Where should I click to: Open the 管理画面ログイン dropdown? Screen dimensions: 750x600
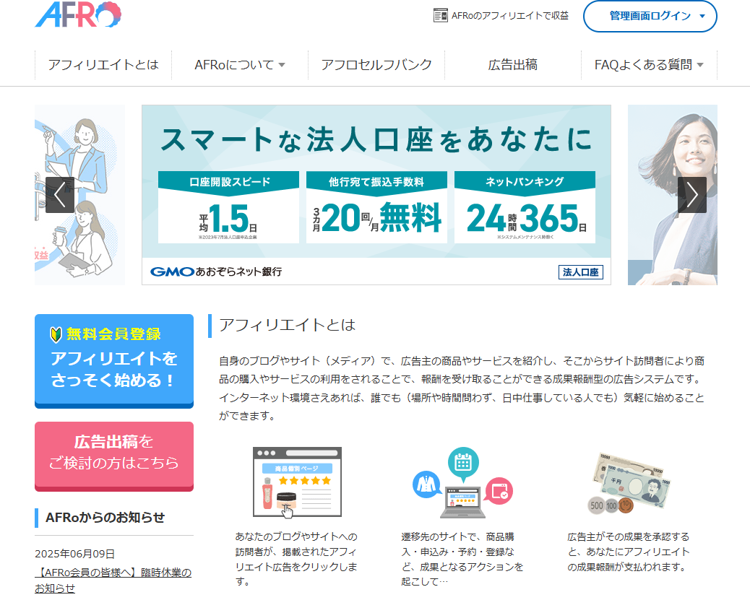click(x=650, y=16)
